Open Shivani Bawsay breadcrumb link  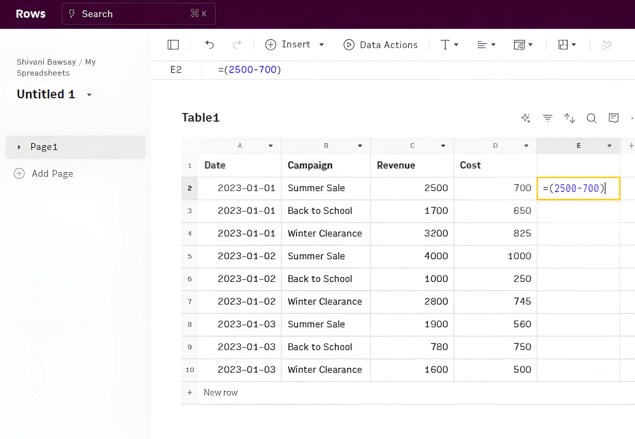[x=46, y=62]
